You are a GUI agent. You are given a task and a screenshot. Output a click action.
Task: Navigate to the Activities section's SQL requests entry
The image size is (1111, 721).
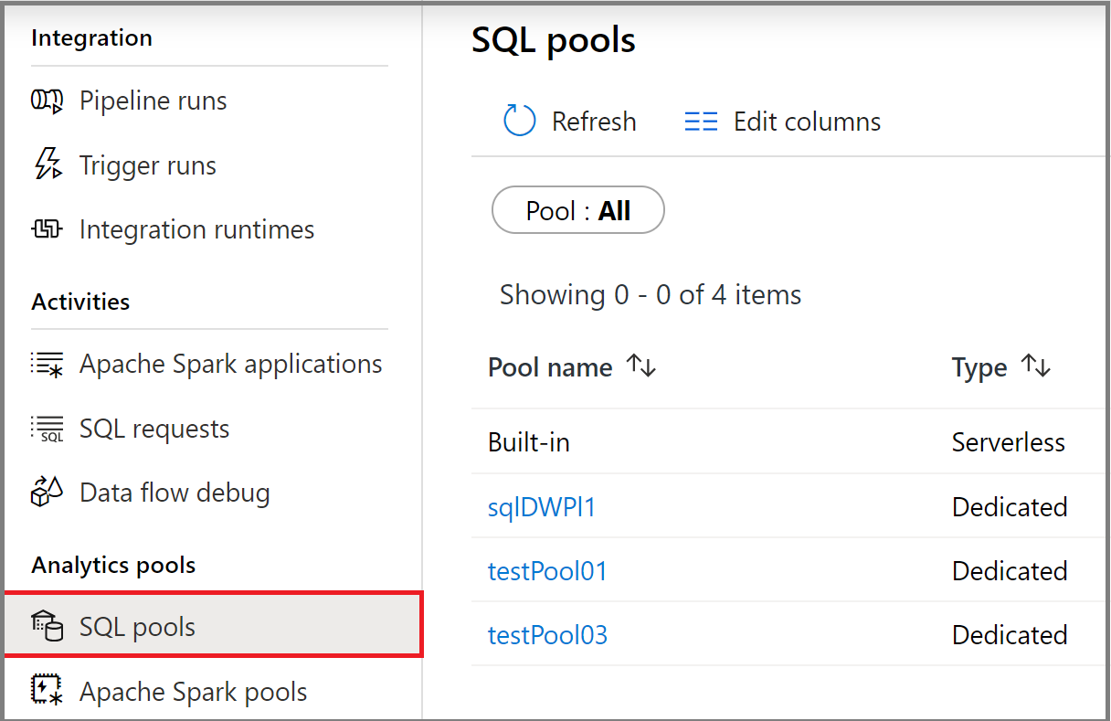(155, 428)
